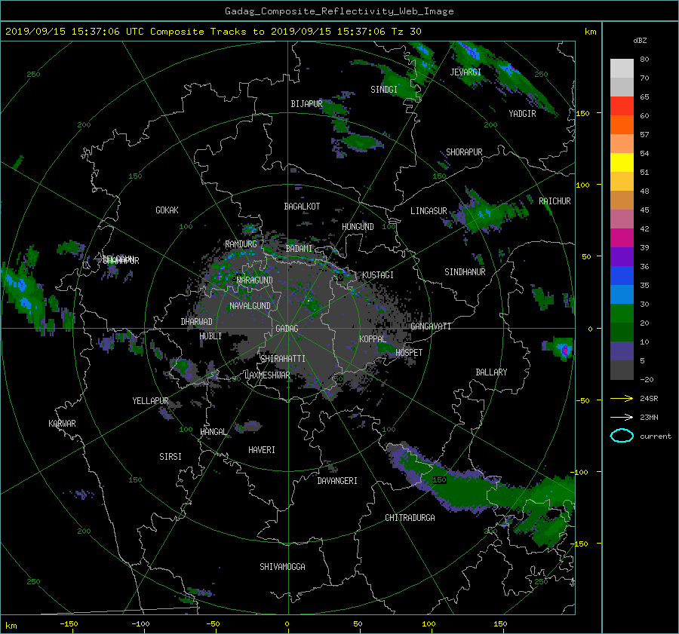Click the Gadag_Composite_Reflectivity_Web_Image title

[339, 11]
